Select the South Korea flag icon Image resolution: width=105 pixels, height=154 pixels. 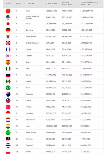pyautogui.click(x=8, y=36)
